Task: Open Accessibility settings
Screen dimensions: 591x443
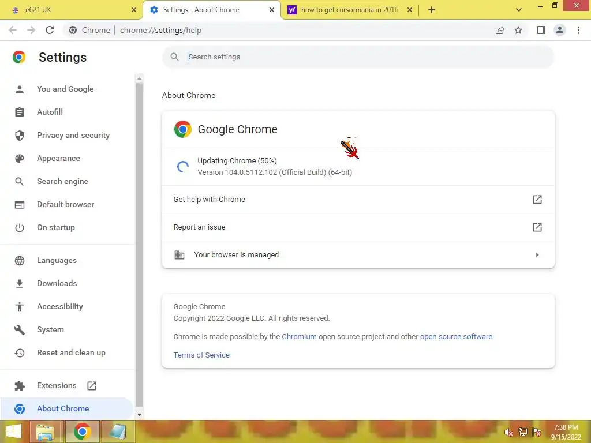Action: (60, 307)
